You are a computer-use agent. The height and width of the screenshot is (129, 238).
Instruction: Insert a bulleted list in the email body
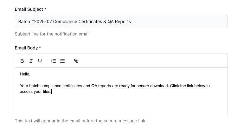(62, 61)
